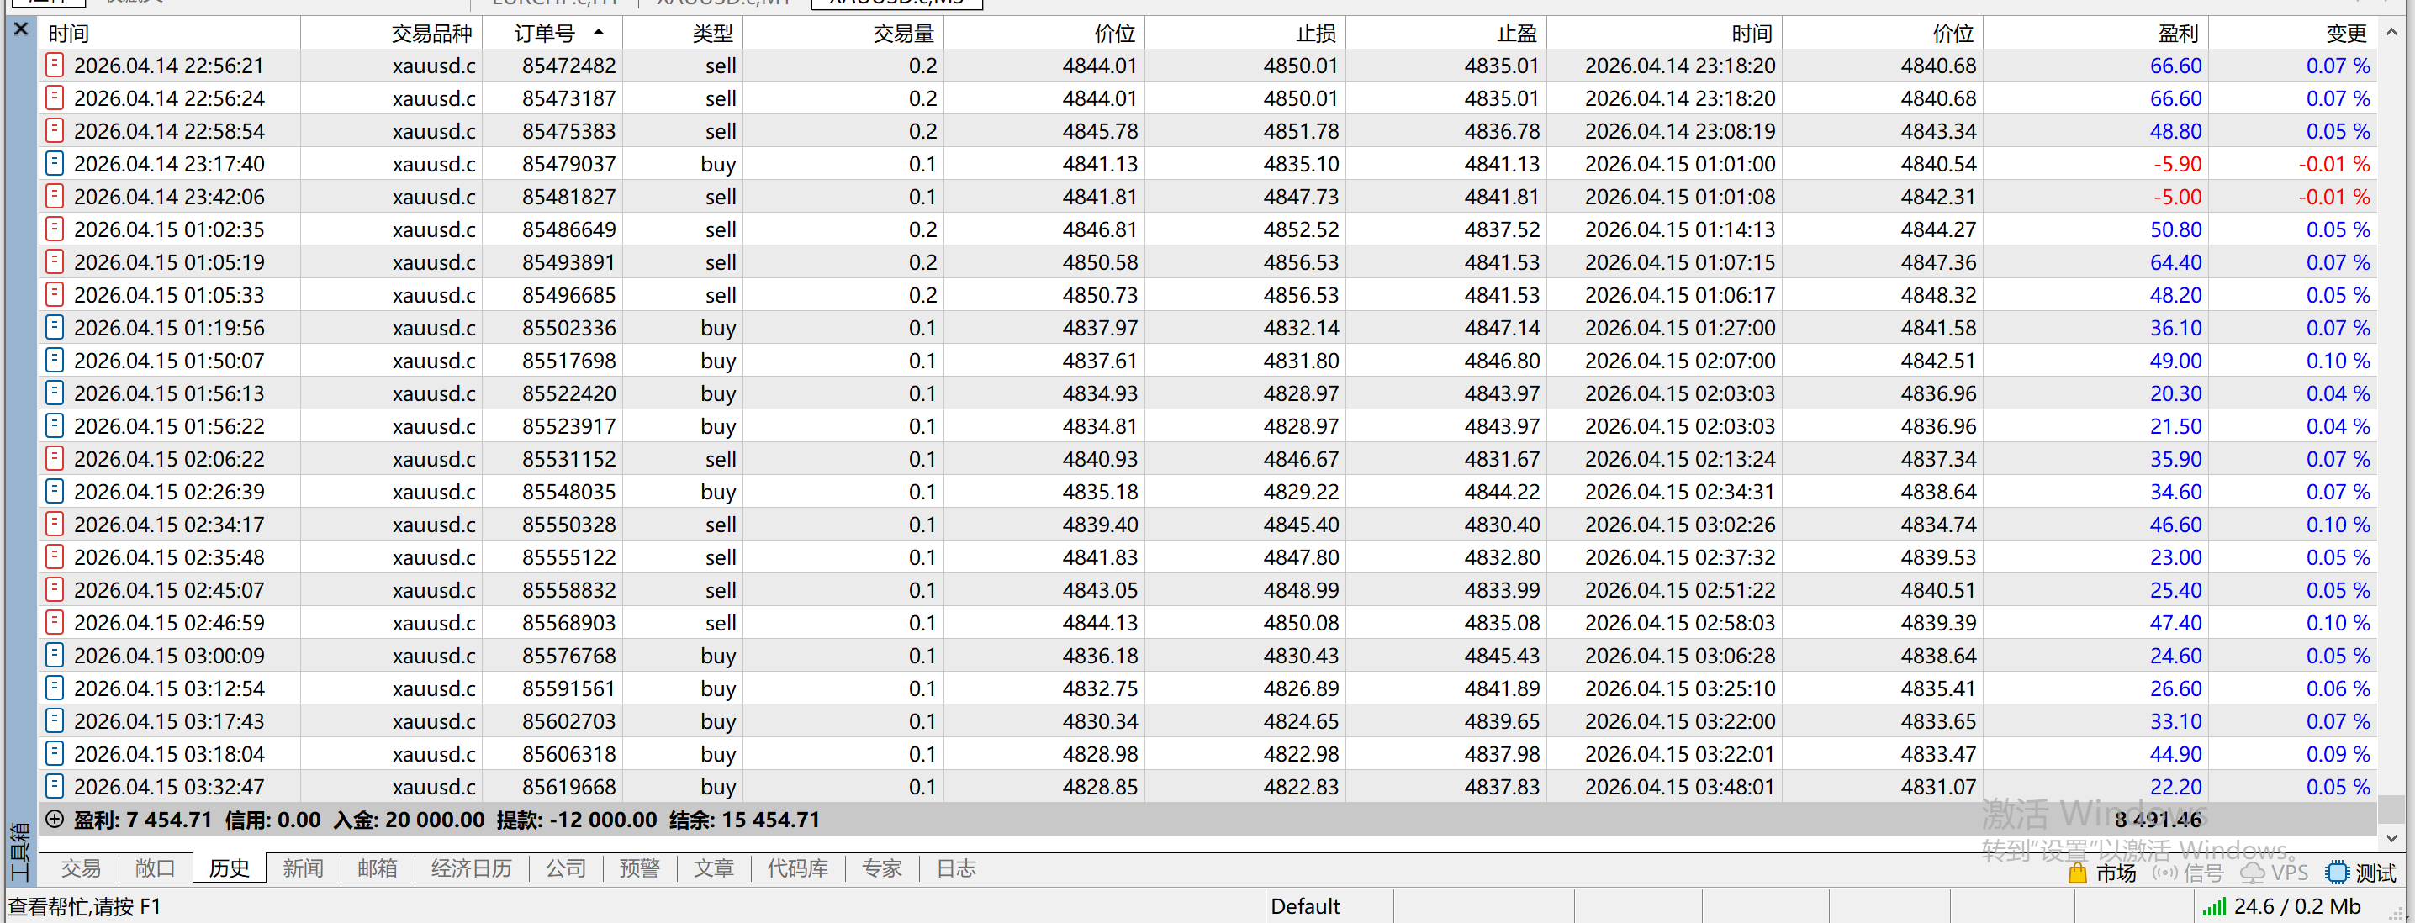Click buy order icon for order 85479037

click(x=55, y=163)
